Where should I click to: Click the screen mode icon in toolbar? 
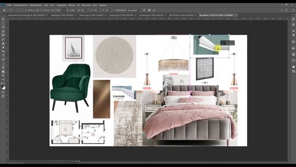pos(3,96)
